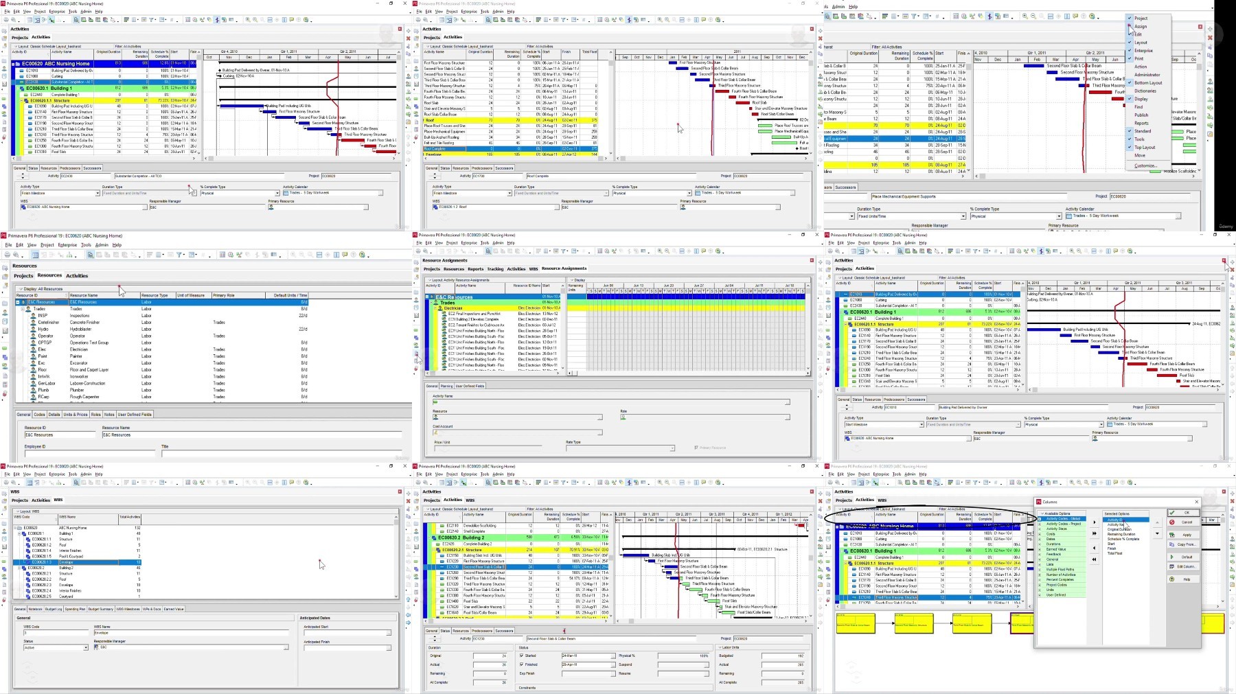Click Filter icon in Columns-dialog window toolbar

[975, 482]
